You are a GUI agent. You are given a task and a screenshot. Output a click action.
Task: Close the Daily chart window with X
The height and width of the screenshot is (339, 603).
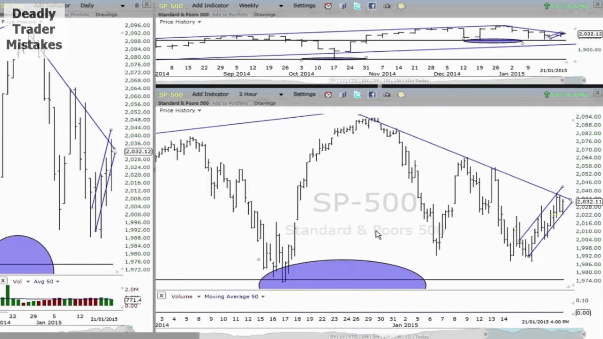pos(147,5)
